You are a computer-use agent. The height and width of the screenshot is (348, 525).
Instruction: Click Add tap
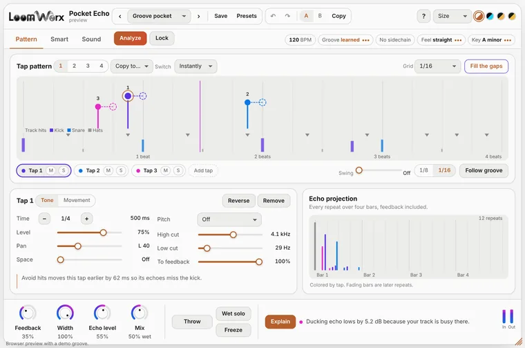click(203, 171)
